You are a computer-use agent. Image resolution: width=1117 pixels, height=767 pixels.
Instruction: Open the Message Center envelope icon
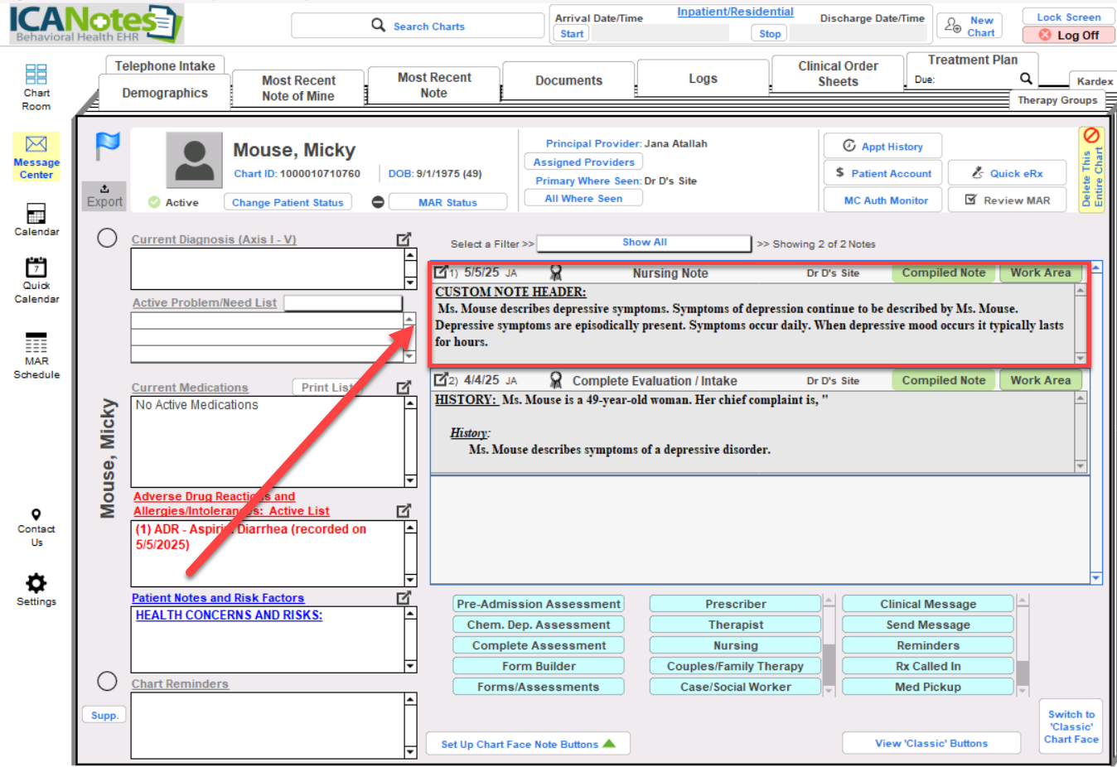36,144
